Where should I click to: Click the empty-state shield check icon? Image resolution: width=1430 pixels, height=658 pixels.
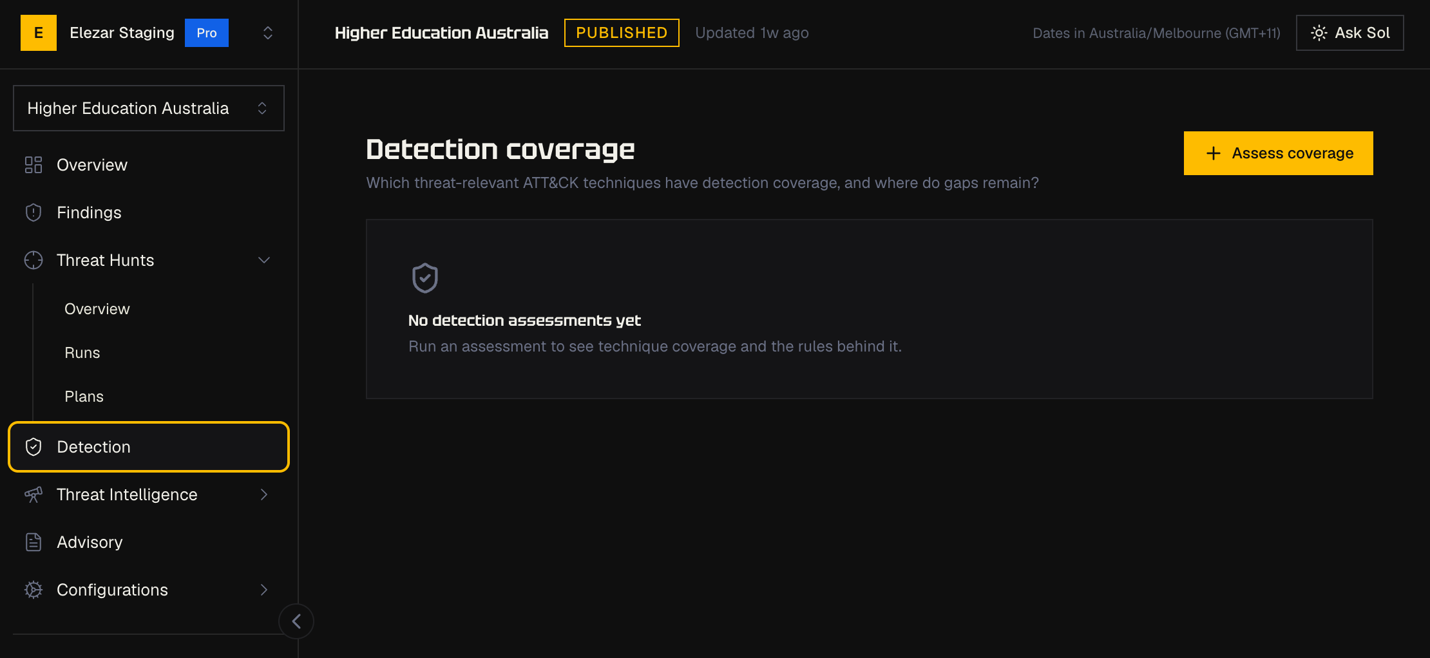point(425,278)
